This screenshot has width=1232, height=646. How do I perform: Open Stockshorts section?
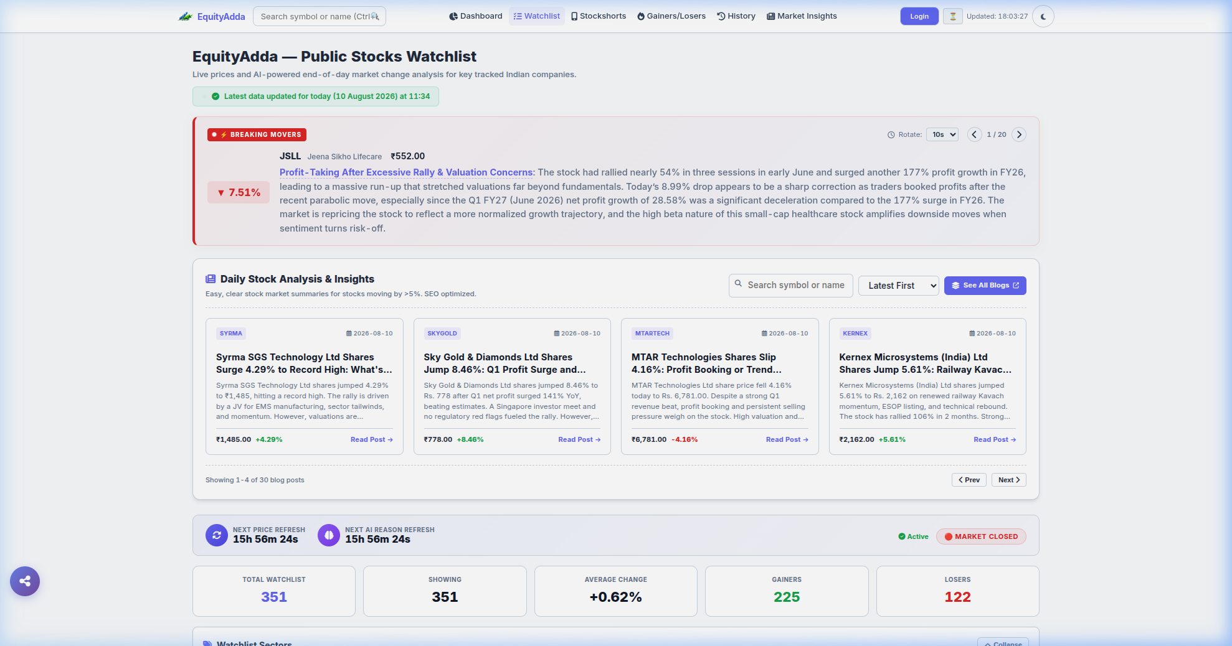coord(599,16)
